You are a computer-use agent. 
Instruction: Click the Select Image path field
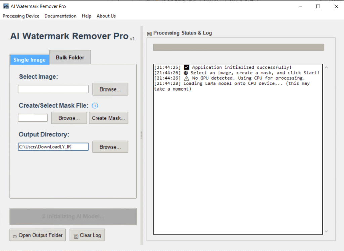(53, 89)
